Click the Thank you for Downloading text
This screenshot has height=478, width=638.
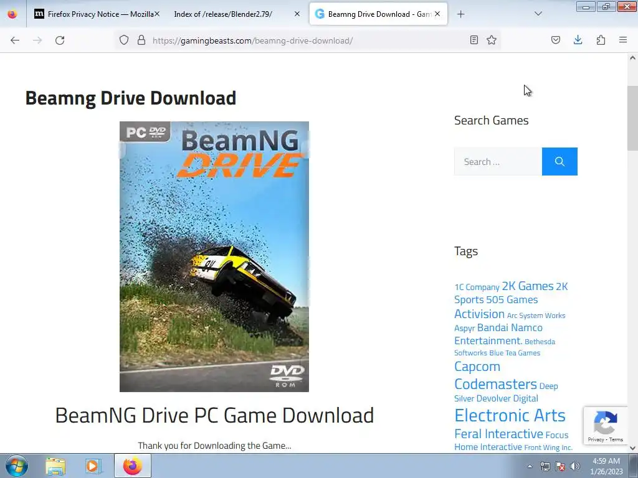(214, 446)
